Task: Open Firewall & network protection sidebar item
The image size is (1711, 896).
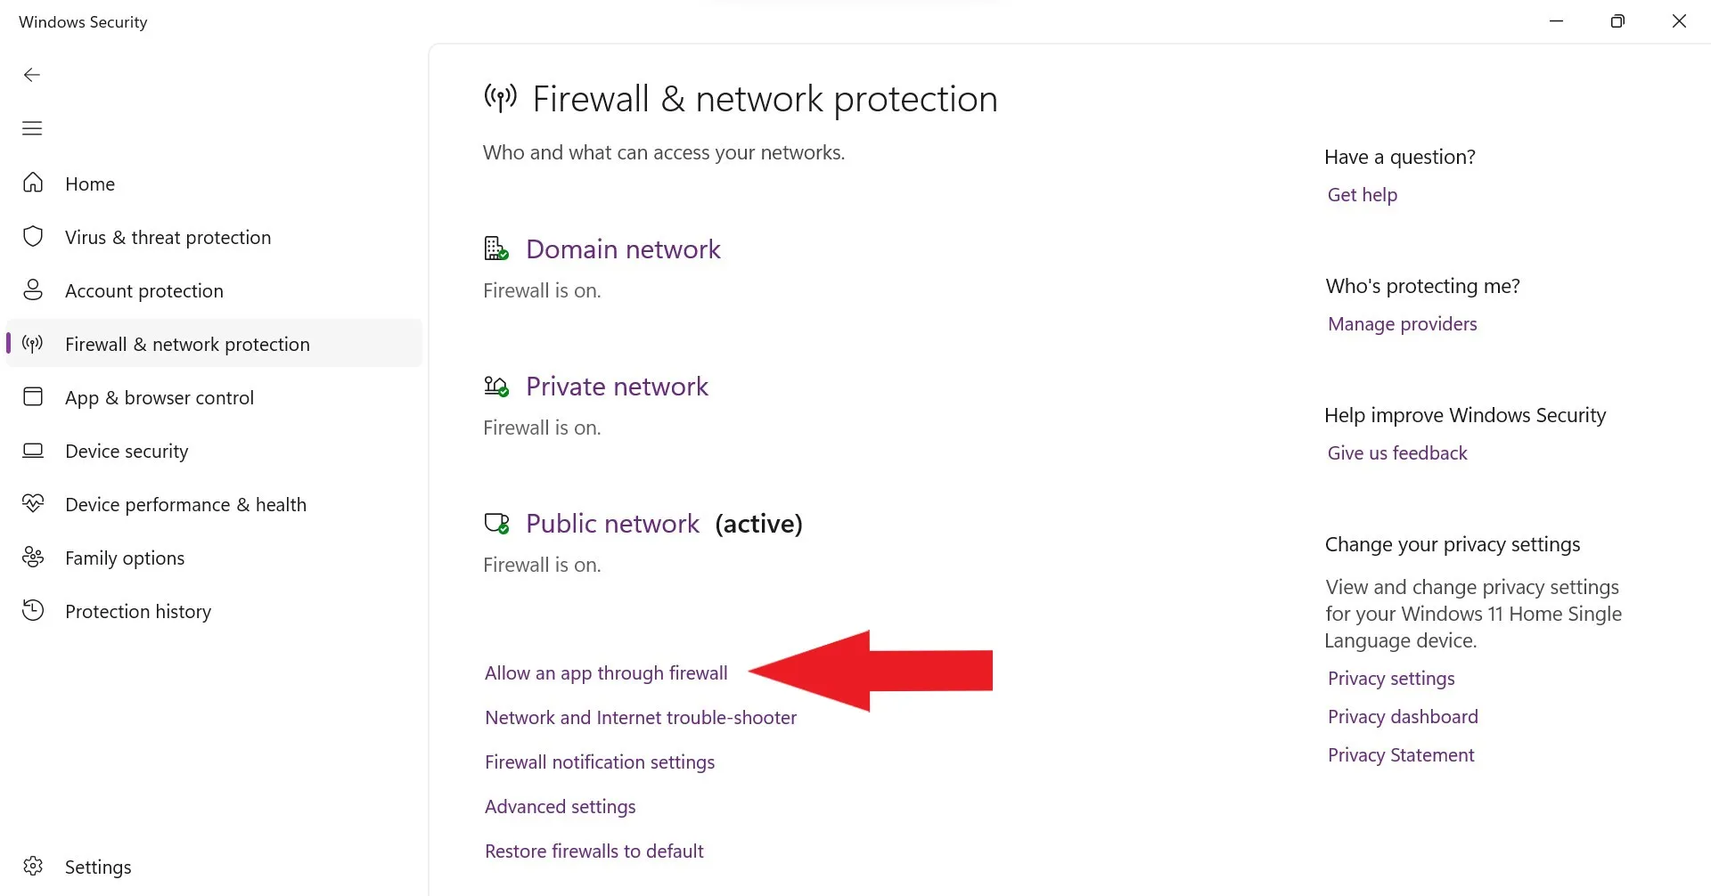Action: [187, 344]
